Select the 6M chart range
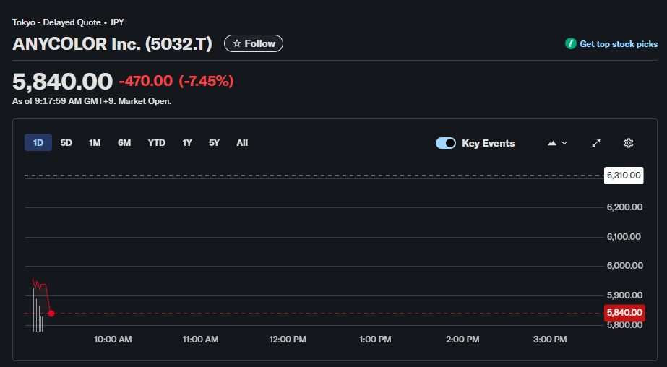The width and height of the screenshot is (667, 367). (x=124, y=143)
